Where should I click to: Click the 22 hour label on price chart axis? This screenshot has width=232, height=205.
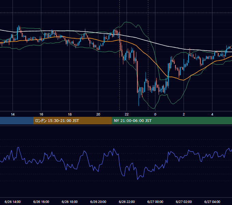127,114
